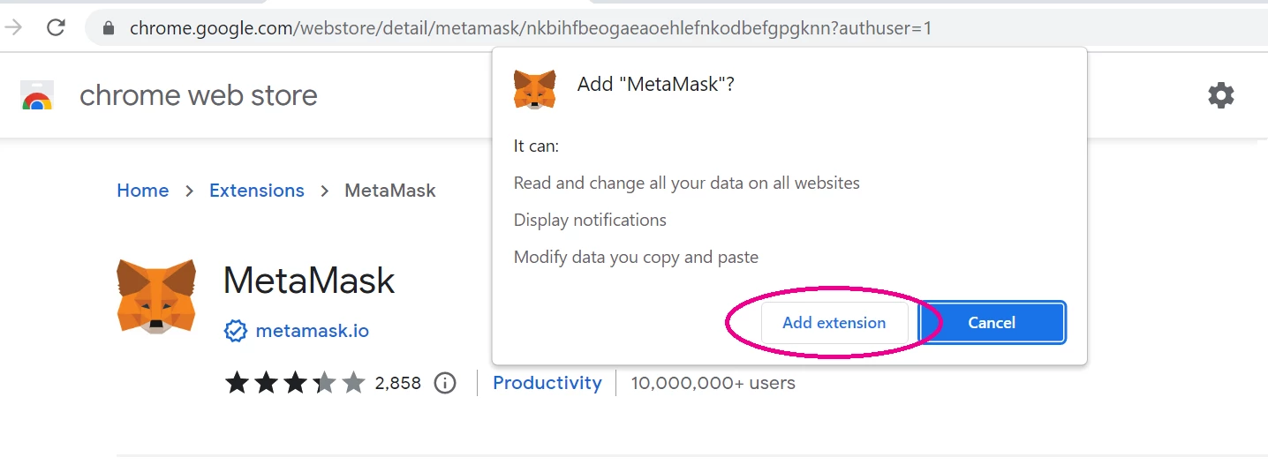View site info via the padlock icon

click(109, 28)
